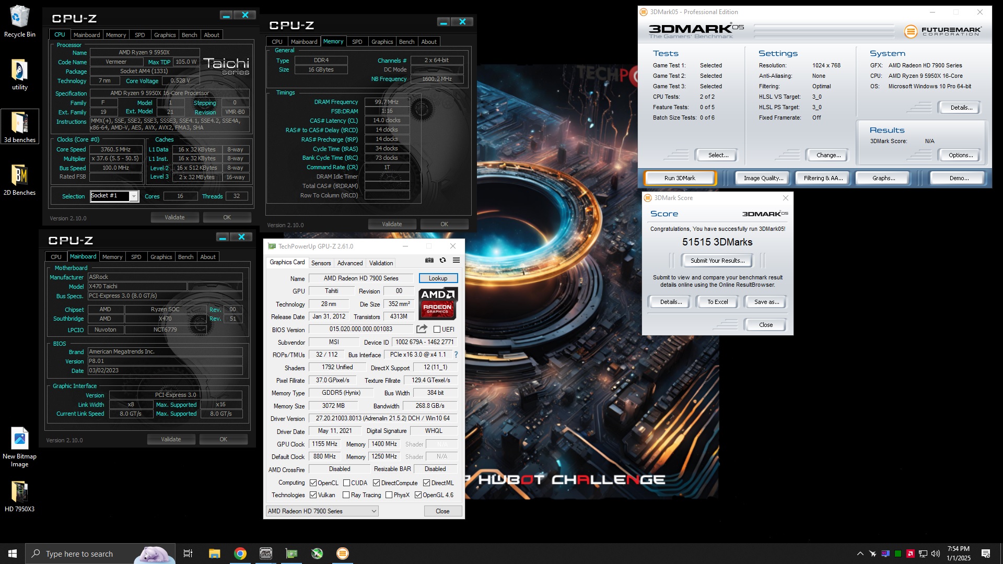Toggle the OpenCL checkbox
Screen dimensions: 1003x564
click(x=313, y=483)
